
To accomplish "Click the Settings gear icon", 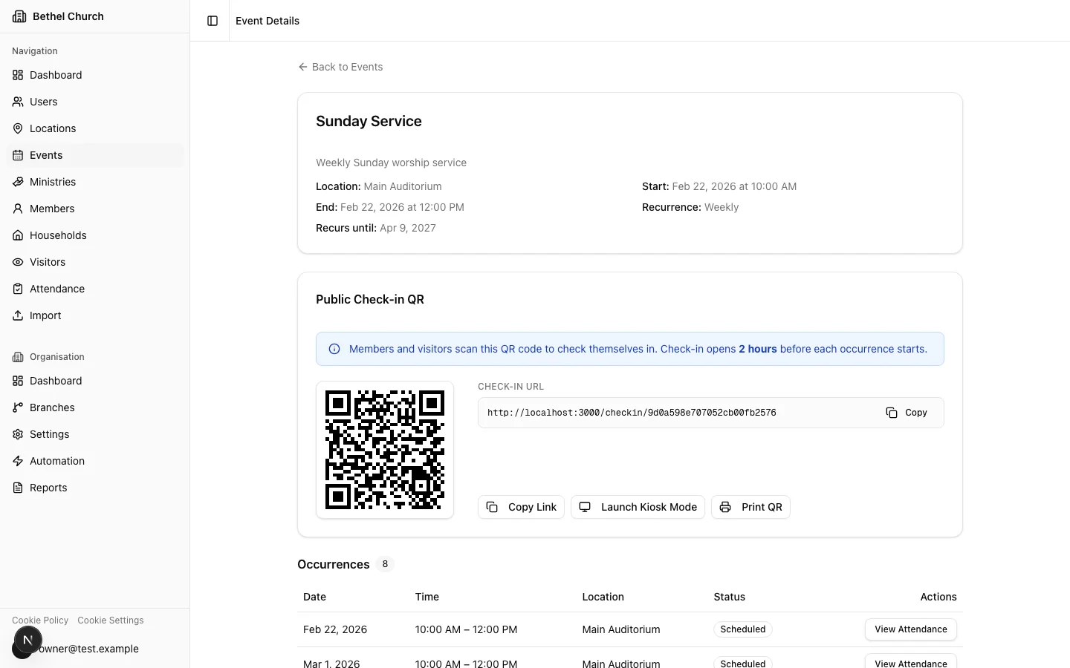I will click(18, 434).
